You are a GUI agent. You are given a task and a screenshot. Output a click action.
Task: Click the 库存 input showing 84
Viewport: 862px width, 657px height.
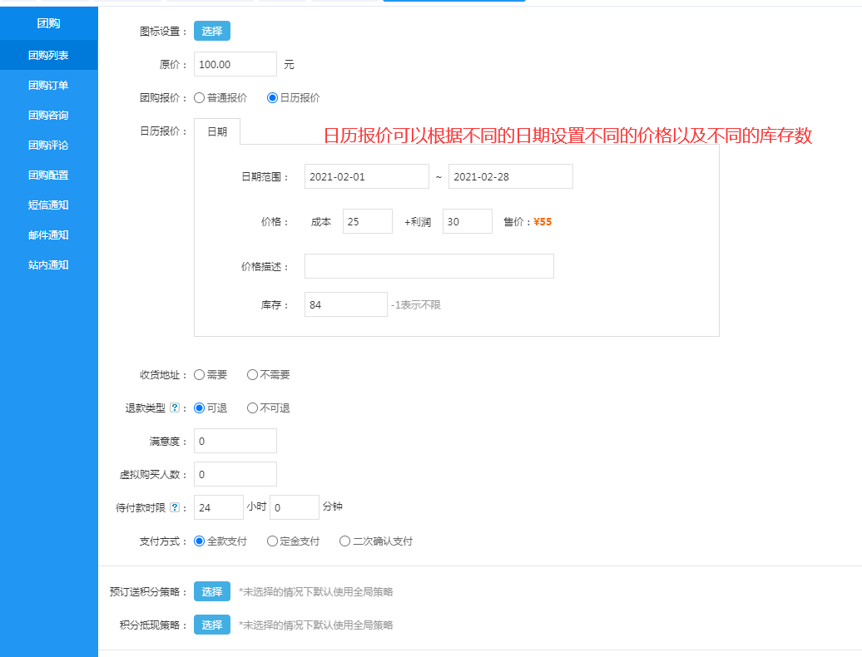(x=345, y=304)
